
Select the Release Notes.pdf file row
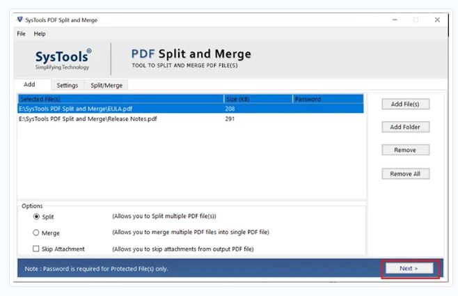pos(191,119)
